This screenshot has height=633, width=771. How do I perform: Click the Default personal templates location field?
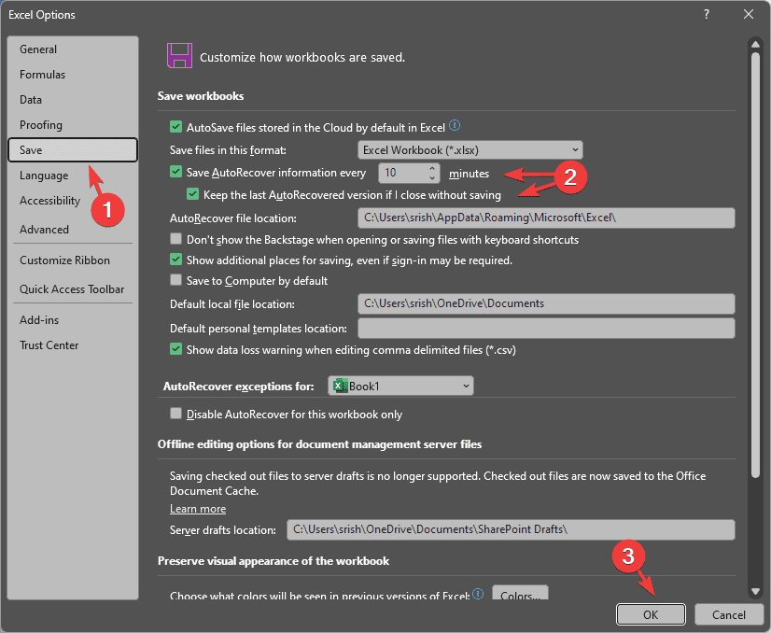pos(546,327)
